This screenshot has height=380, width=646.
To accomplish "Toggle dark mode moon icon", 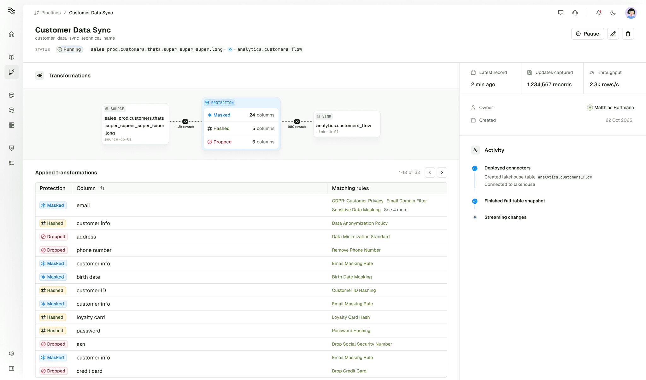I will (613, 13).
